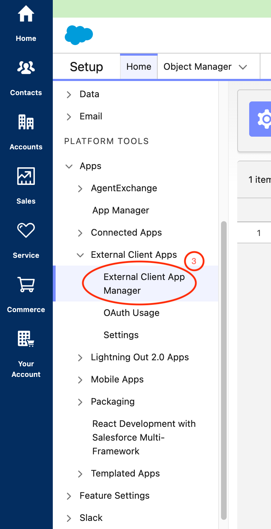Expand the Mobile Apps node

click(80, 380)
